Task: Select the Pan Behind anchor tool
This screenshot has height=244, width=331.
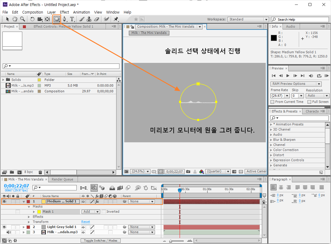Action: 48,19
